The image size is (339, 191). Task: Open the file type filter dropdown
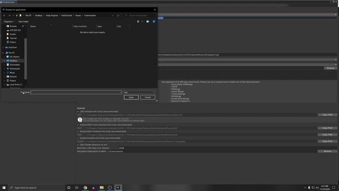click(x=139, y=92)
